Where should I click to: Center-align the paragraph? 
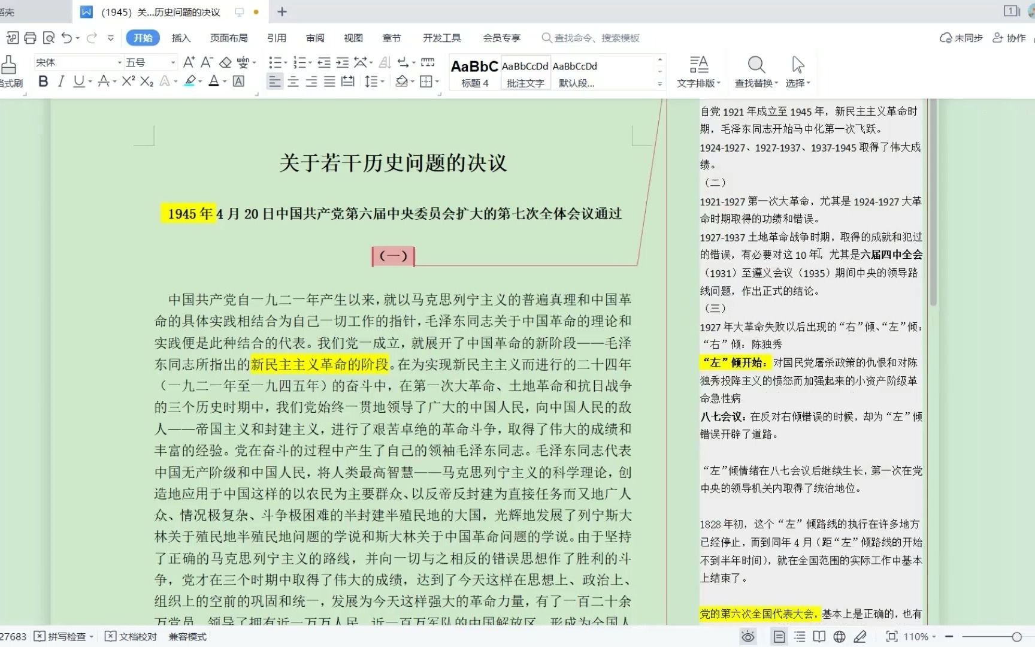tap(293, 81)
